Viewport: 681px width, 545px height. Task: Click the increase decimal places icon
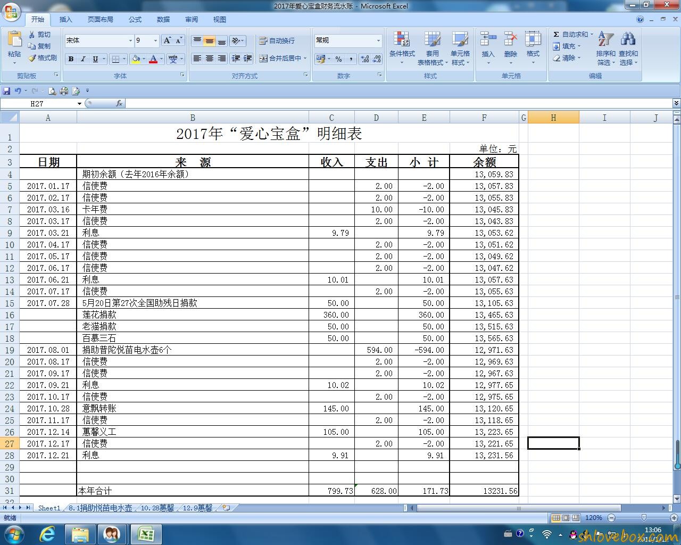click(365, 59)
